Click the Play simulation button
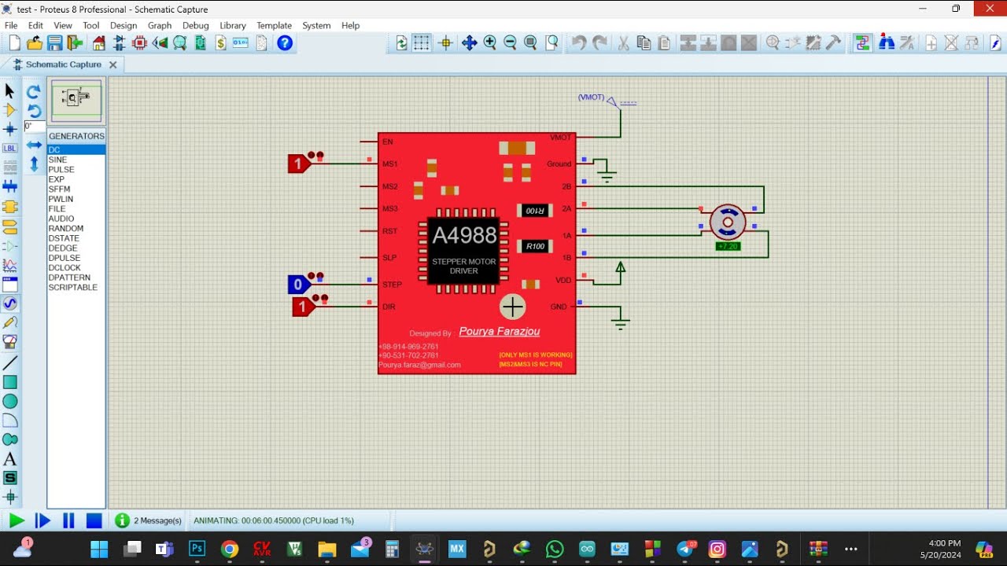The width and height of the screenshot is (1007, 566). click(16, 520)
